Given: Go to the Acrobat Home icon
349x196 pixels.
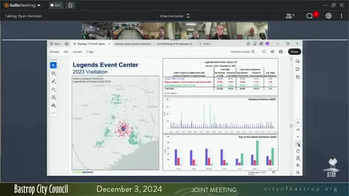Looking at the screenshot, I should click(x=67, y=44).
